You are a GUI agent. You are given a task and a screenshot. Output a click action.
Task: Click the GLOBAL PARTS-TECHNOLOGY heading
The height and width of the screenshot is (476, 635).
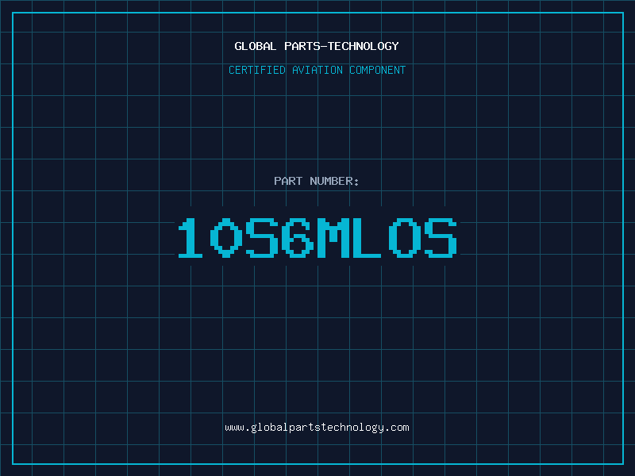[317, 46]
